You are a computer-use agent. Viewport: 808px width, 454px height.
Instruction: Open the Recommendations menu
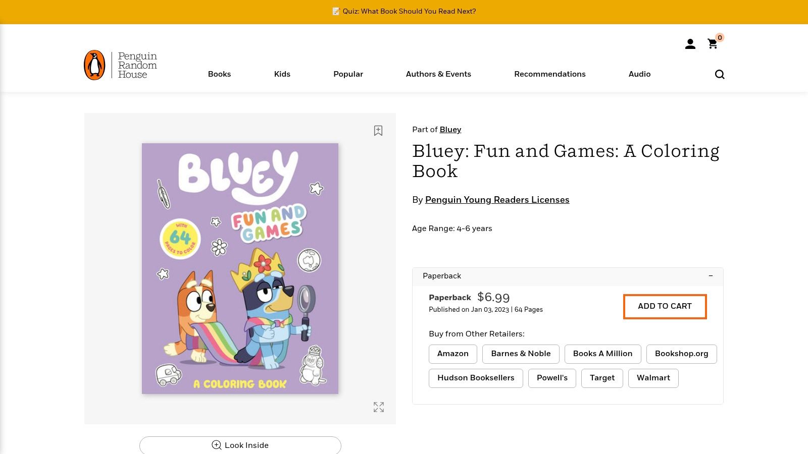pos(549,74)
